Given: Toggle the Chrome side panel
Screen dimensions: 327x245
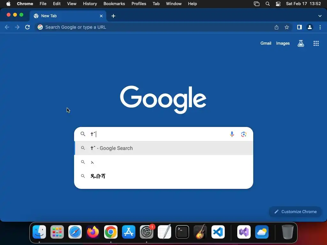Looking at the screenshot, I should click(x=300, y=27).
